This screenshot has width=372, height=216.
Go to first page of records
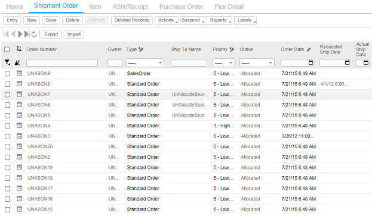[6, 35]
